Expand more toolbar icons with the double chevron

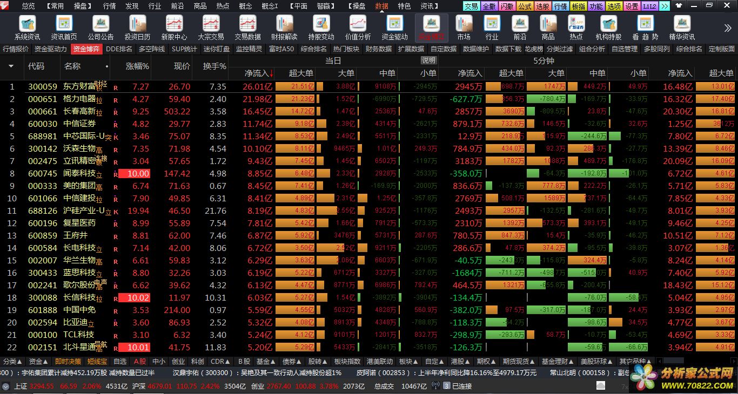(728, 28)
